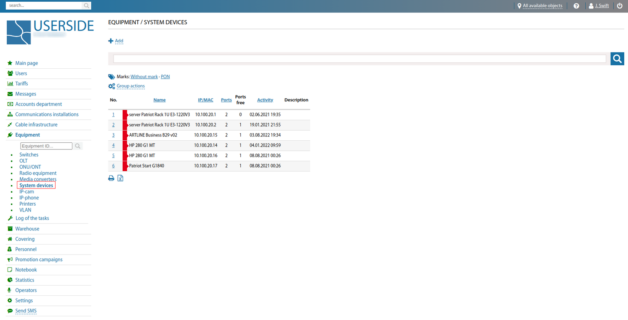Click the Equipment ID search magnifier
628x320 pixels.
click(78, 146)
